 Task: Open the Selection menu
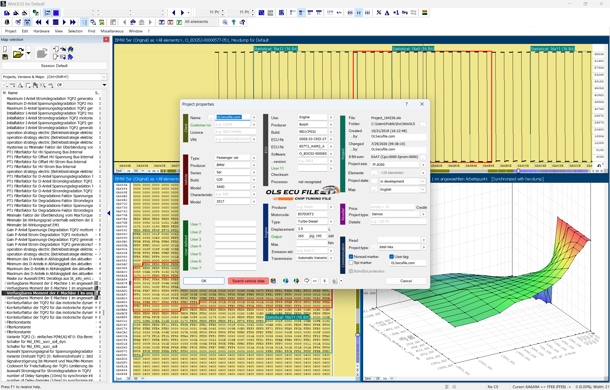pyautogui.click(x=75, y=31)
